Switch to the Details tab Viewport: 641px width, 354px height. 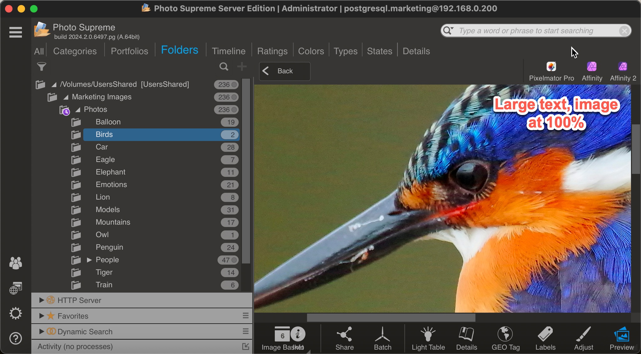[416, 51]
